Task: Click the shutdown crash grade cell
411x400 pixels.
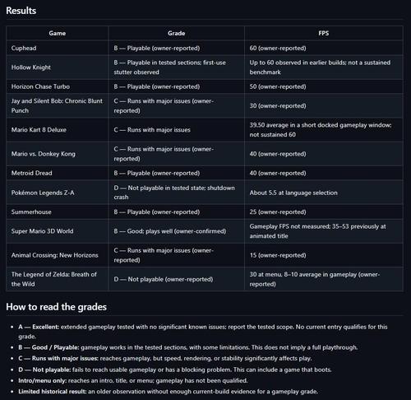Action: click(176, 193)
